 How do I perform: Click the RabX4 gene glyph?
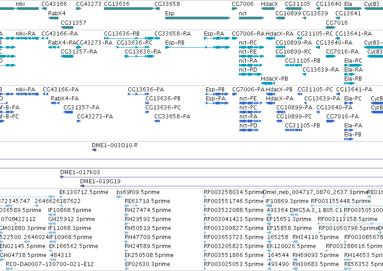53,18
